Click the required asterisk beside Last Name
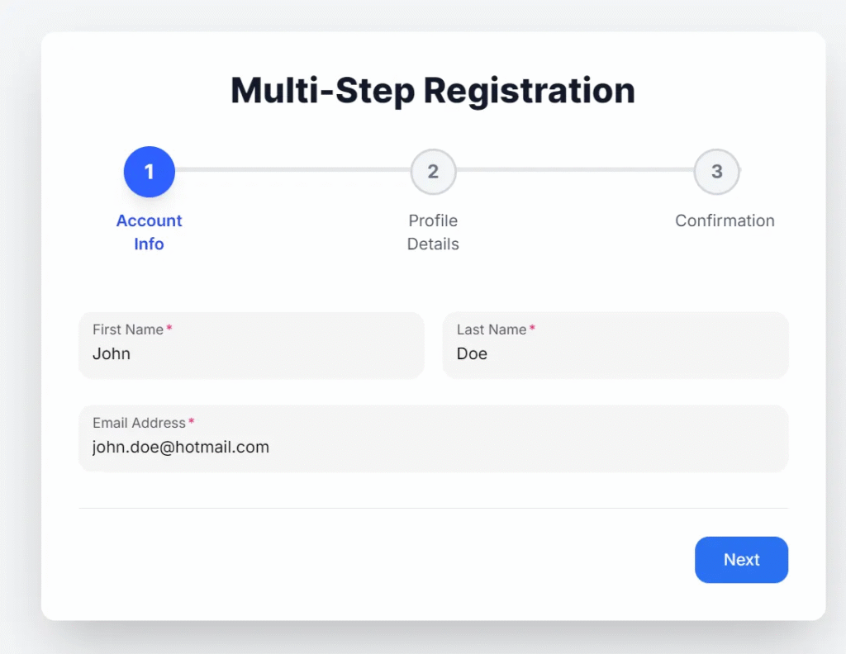The image size is (846, 654). 533,329
